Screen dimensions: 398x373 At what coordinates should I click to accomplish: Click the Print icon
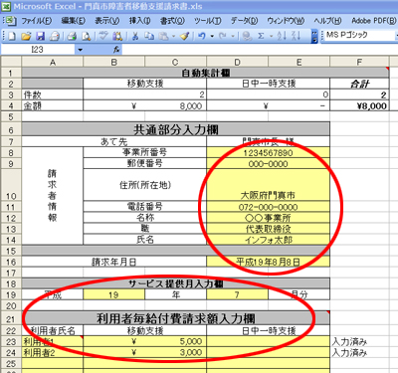tap(72, 36)
